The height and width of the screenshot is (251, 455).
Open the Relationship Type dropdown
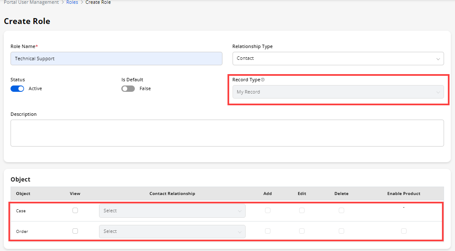coord(338,59)
